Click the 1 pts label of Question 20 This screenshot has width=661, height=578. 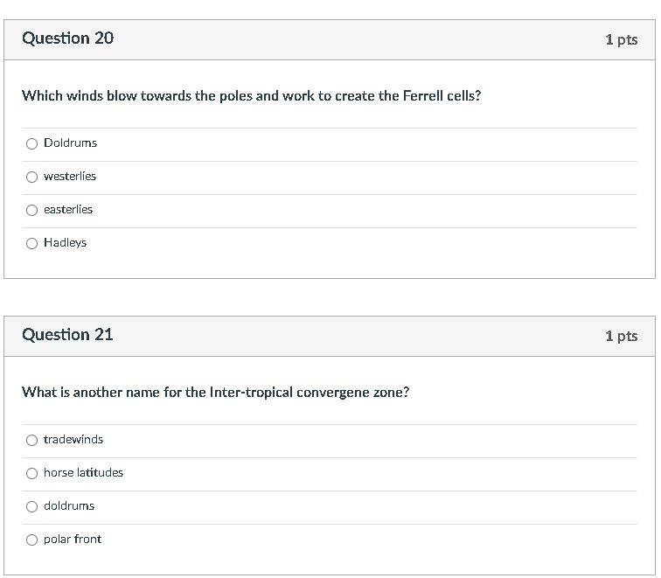click(622, 39)
